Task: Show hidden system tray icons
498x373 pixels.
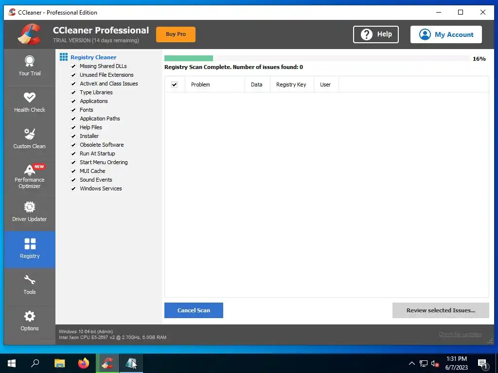Action: pyautogui.click(x=411, y=363)
